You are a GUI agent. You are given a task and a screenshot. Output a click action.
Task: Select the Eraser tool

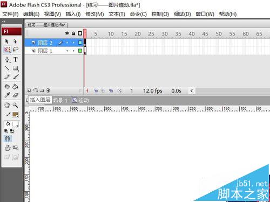click(x=16, y=95)
